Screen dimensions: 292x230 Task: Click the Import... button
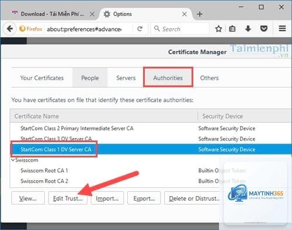(107, 198)
